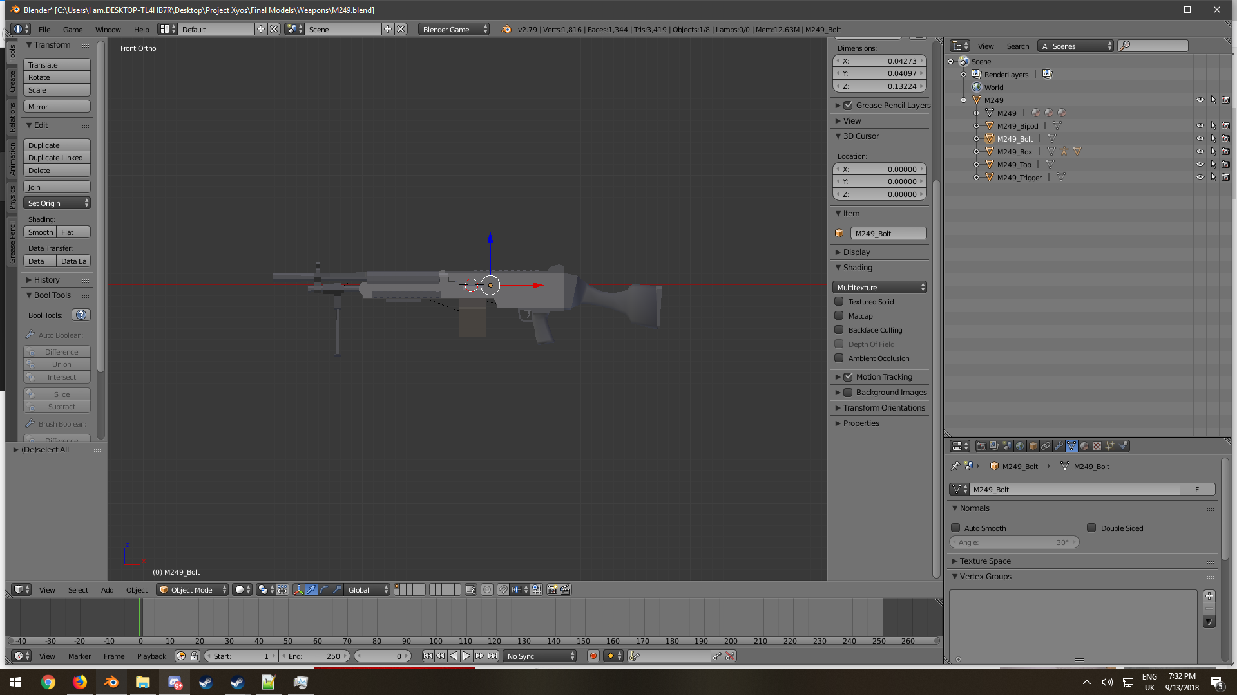Click the timeline End frame field
The width and height of the screenshot is (1237, 695).
(316, 656)
